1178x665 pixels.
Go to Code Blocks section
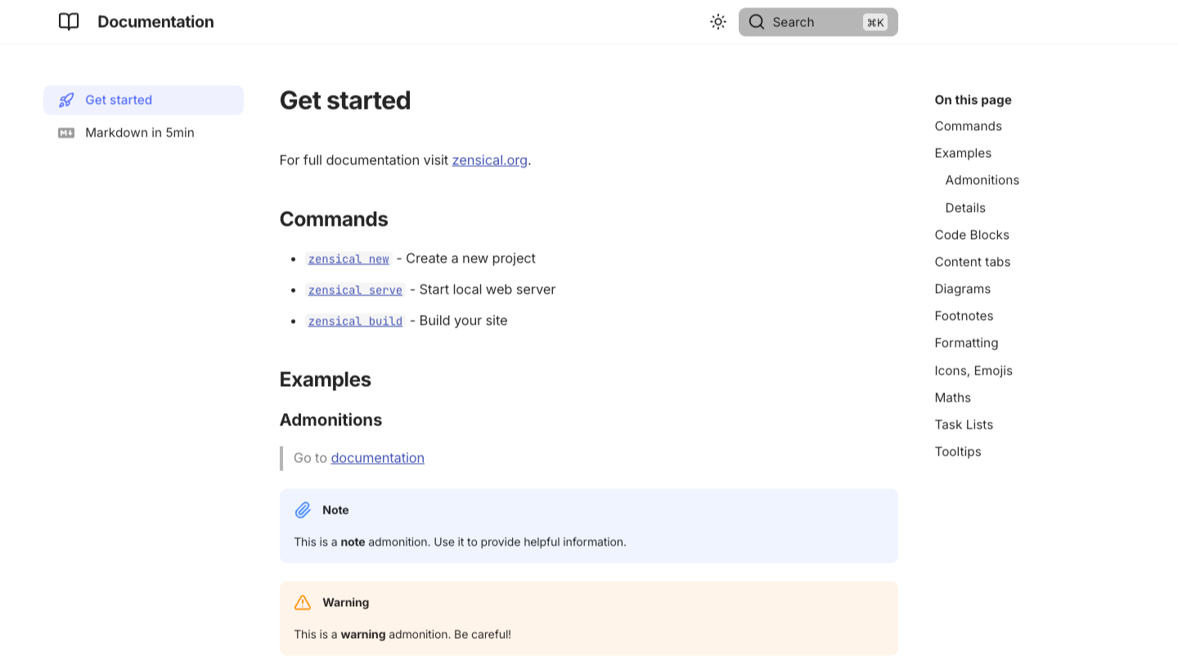pos(972,235)
